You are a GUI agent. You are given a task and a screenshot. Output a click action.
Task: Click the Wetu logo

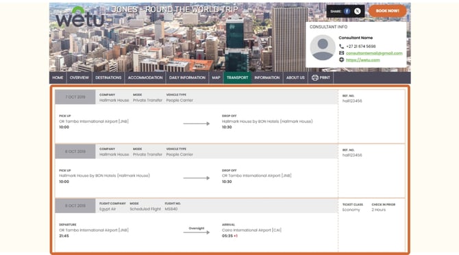(x=79, y=17)
